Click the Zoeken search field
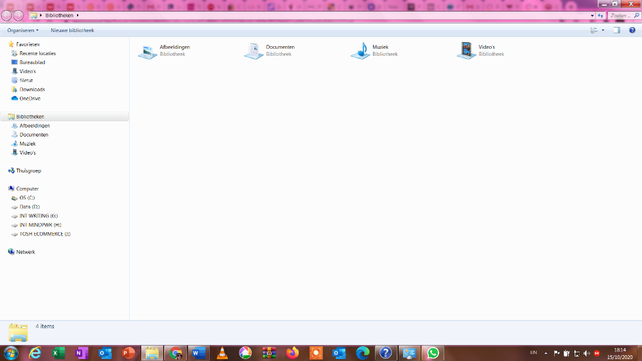 point(621,15)
